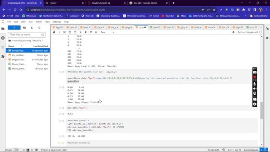270x152 pixels.
Task: Toggle the Simple mode switch
Action: (16, 150)
